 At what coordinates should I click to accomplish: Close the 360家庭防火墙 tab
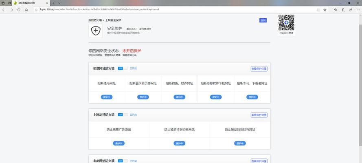pos(47,3)
